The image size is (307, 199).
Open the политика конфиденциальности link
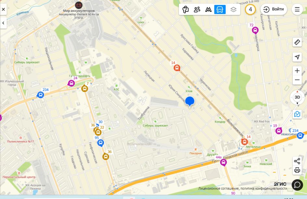point(264,188)
